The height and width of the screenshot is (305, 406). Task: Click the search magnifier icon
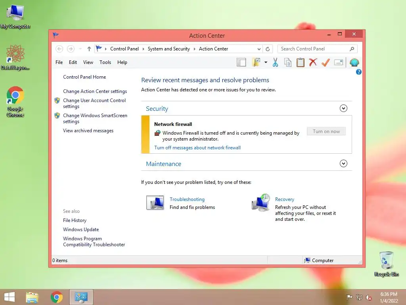coord(352,49)
